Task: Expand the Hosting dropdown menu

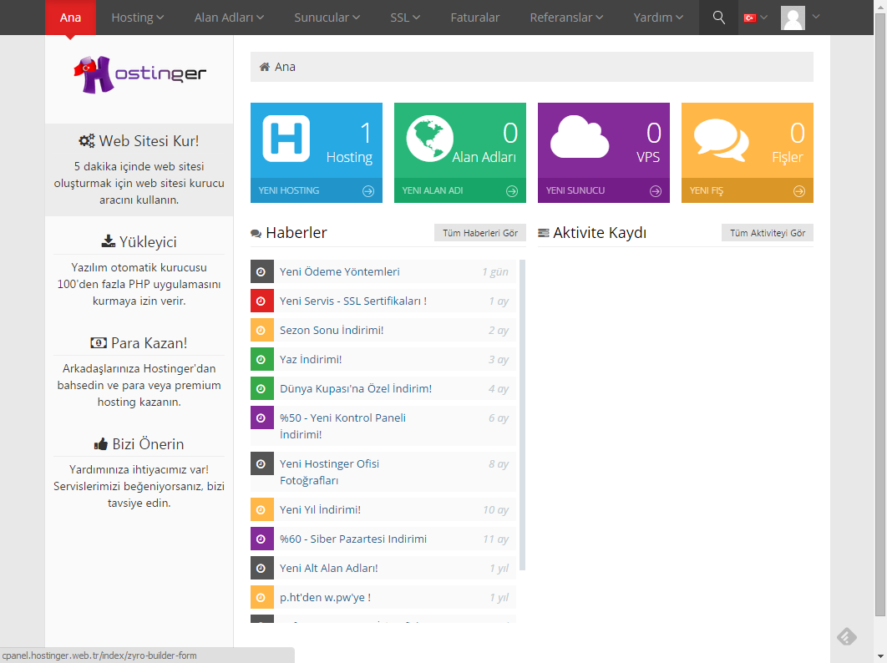Action: [x=138, y=18]
